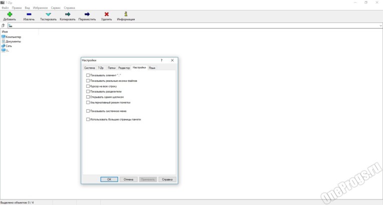The height and width of the screenshot is (205, 383).
Task: Switch to the Папки tab
Action: 112,68
